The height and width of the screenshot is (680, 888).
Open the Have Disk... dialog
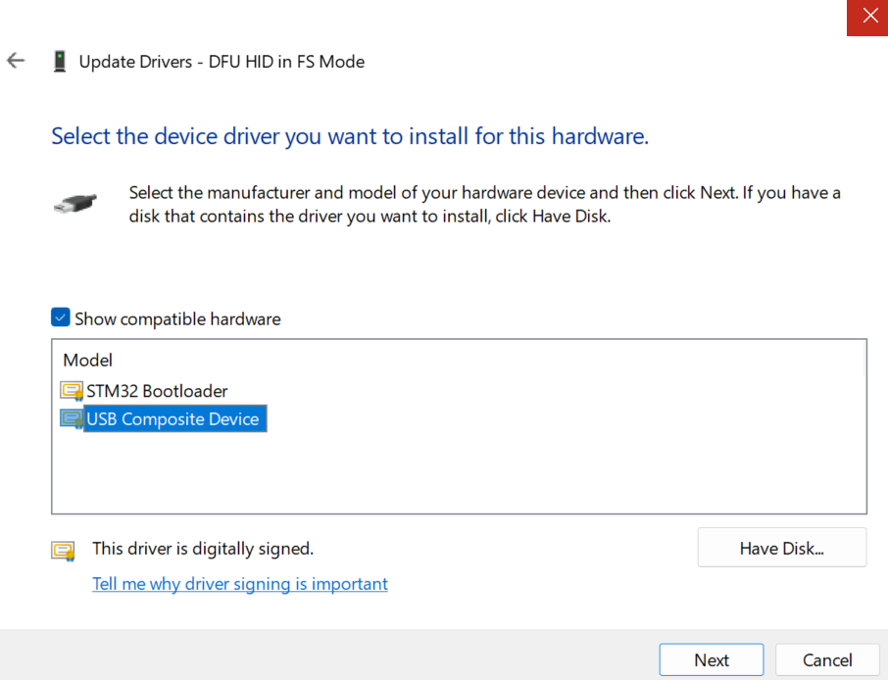click(x=781, y=548)
